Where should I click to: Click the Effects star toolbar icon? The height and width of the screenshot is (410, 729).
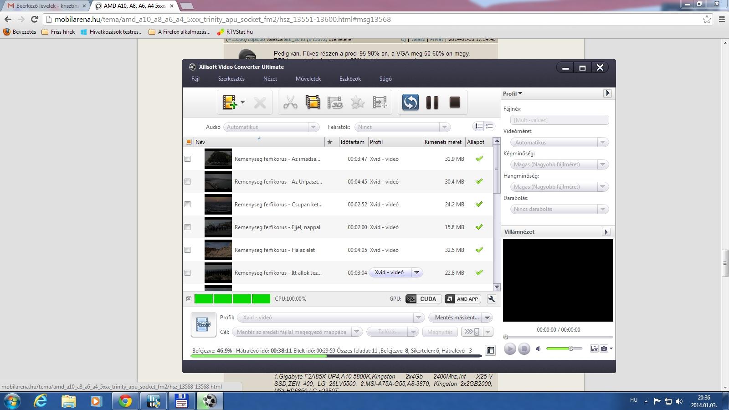pyautogui.click(x=357, y=102)
